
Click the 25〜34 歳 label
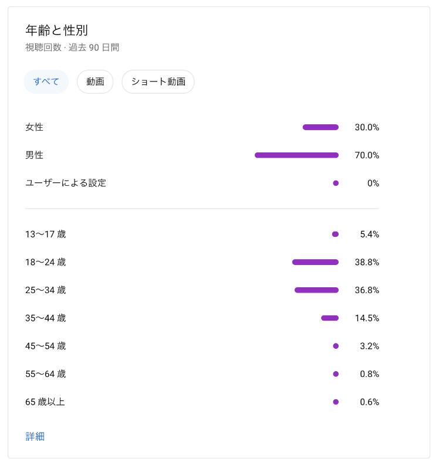pyautogui.click(x=46, y=290)
